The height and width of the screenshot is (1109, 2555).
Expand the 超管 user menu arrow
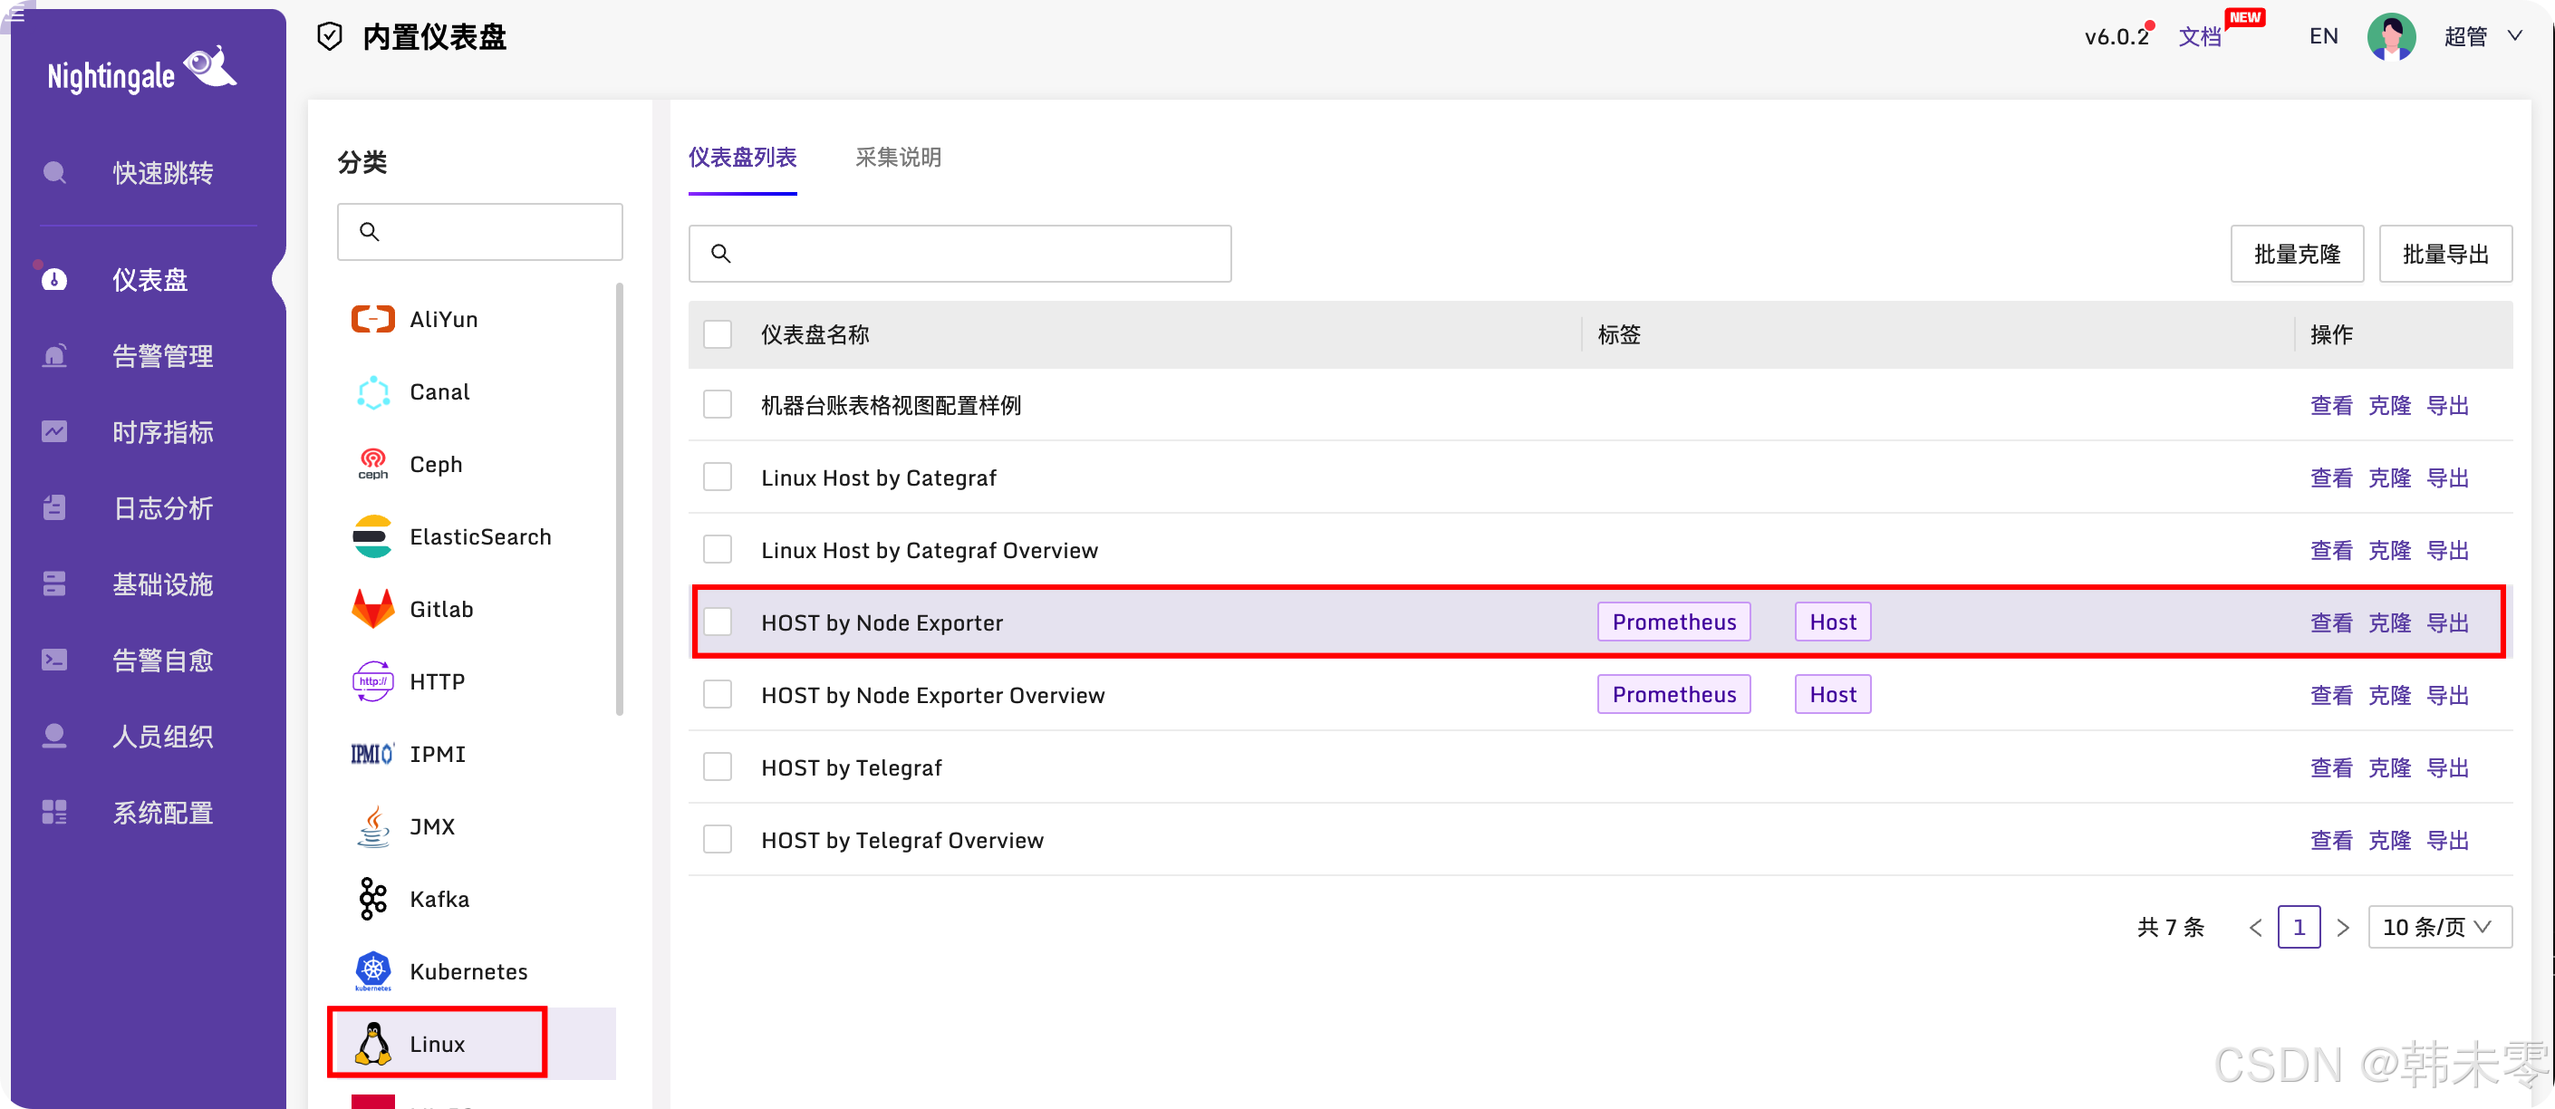pyautogui.click(x=2514, y=37)
